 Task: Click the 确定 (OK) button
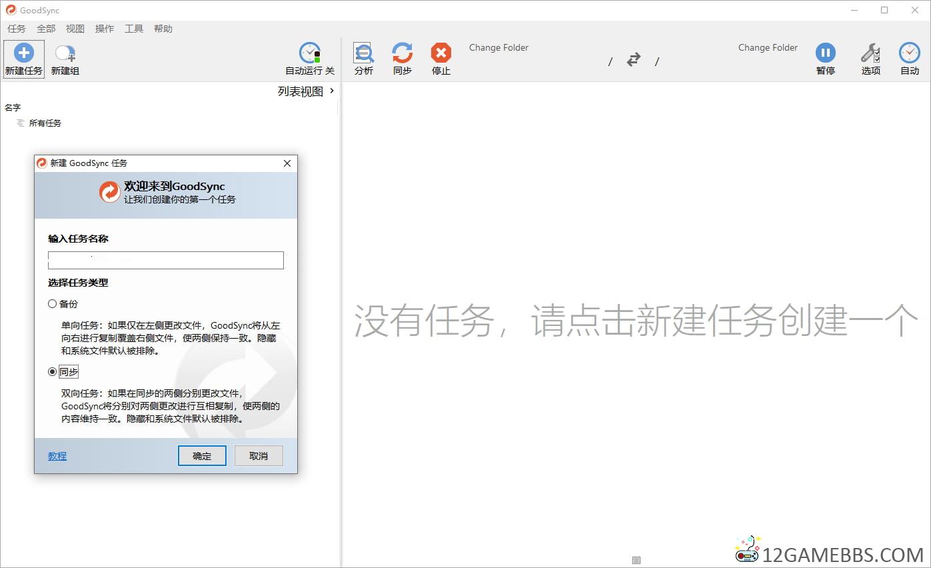(202, 456)
